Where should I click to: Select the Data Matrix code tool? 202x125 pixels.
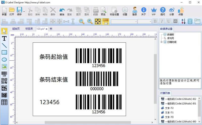[4, 88]
